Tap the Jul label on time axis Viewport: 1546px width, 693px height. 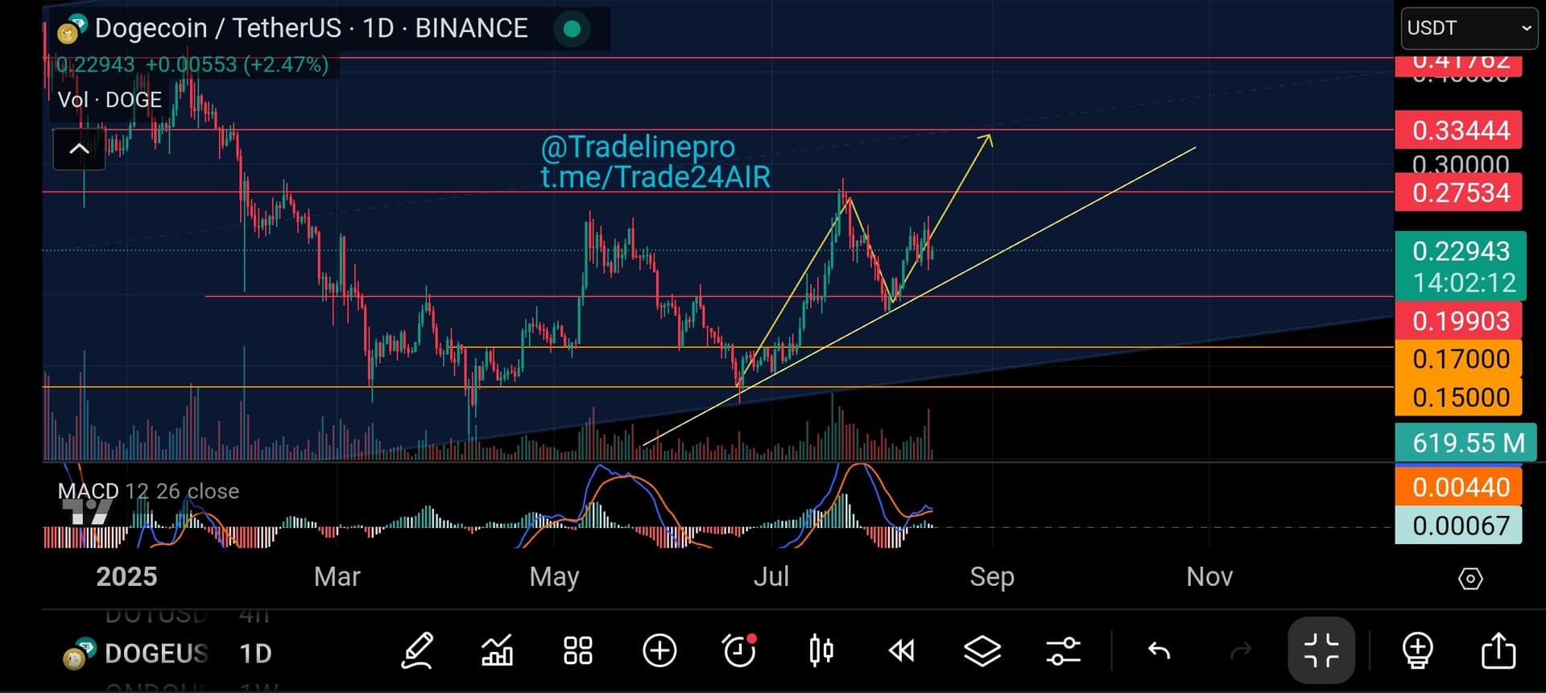771,576
